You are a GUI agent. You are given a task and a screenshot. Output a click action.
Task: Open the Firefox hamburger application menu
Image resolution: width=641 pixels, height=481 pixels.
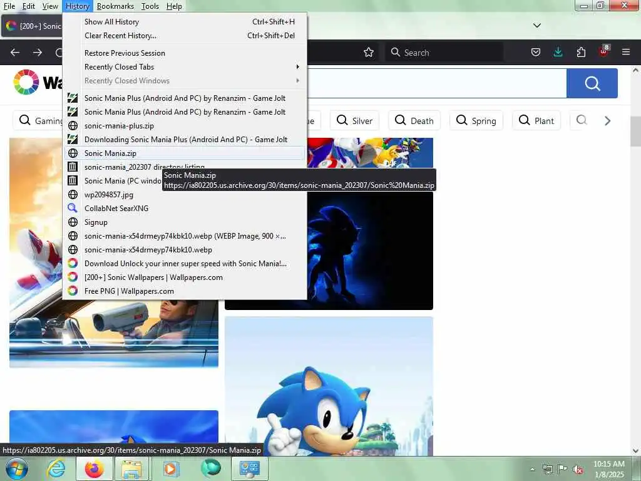pyautogui.click(x=626, y=52)
